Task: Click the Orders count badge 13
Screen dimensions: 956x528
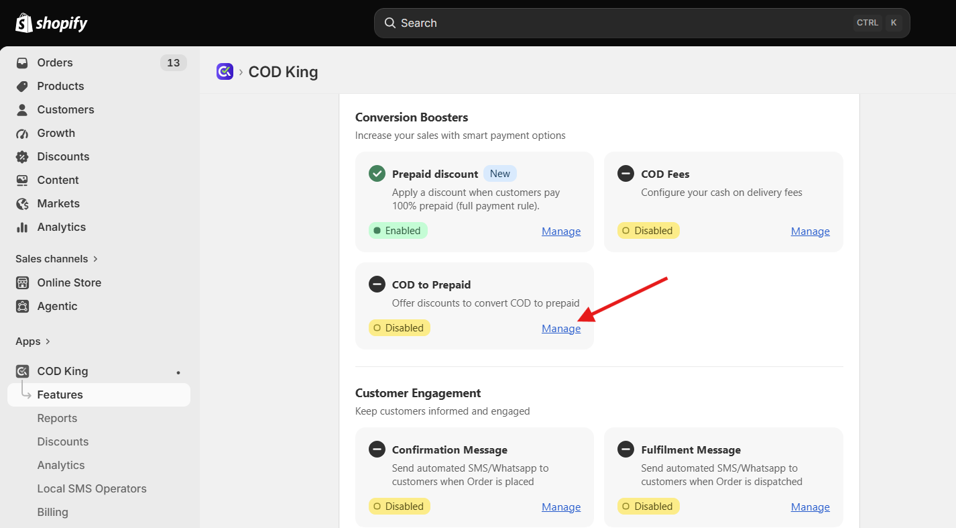Action: [174, 62]
